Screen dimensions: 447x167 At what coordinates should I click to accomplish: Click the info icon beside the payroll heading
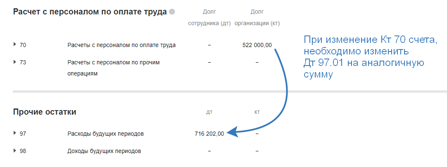172,12
